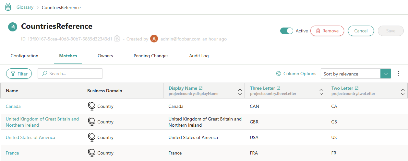
Task: Open the United Kingdom entry link
Action: point(42,122)
